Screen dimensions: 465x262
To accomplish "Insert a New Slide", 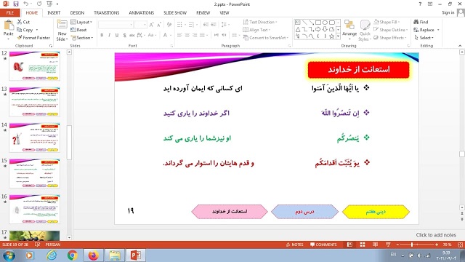I will point(62,31).
